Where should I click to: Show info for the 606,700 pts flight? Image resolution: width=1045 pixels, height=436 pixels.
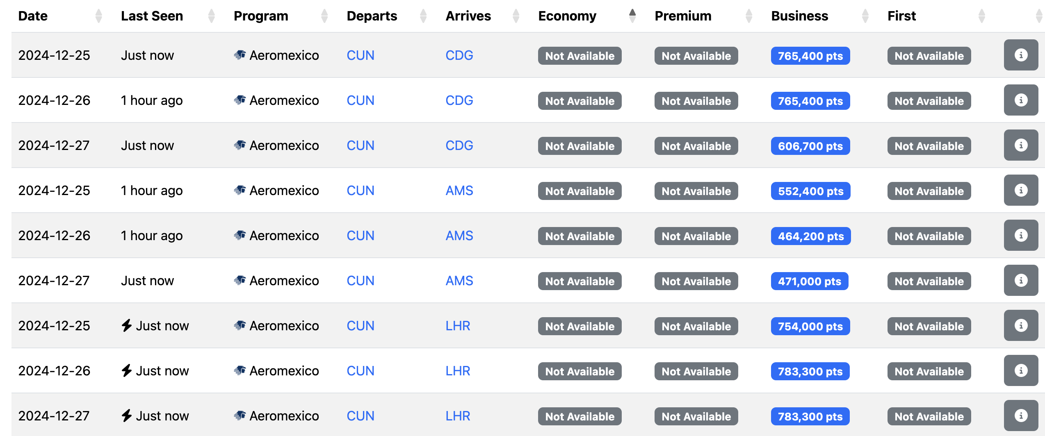(x=1021, y=145)
